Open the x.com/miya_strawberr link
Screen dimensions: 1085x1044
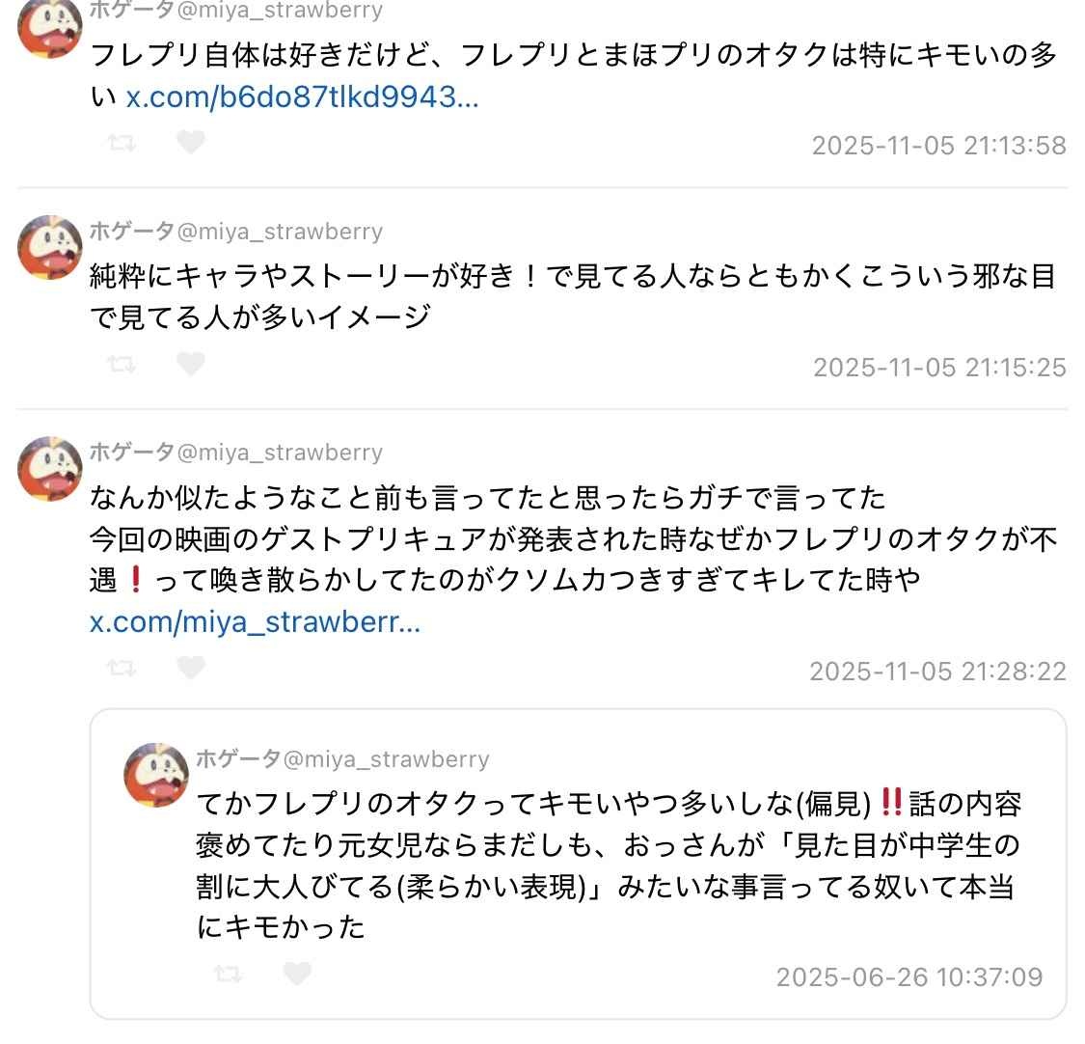pos(255,621)
